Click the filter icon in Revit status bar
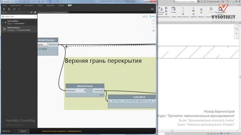 tap(228, 133)
